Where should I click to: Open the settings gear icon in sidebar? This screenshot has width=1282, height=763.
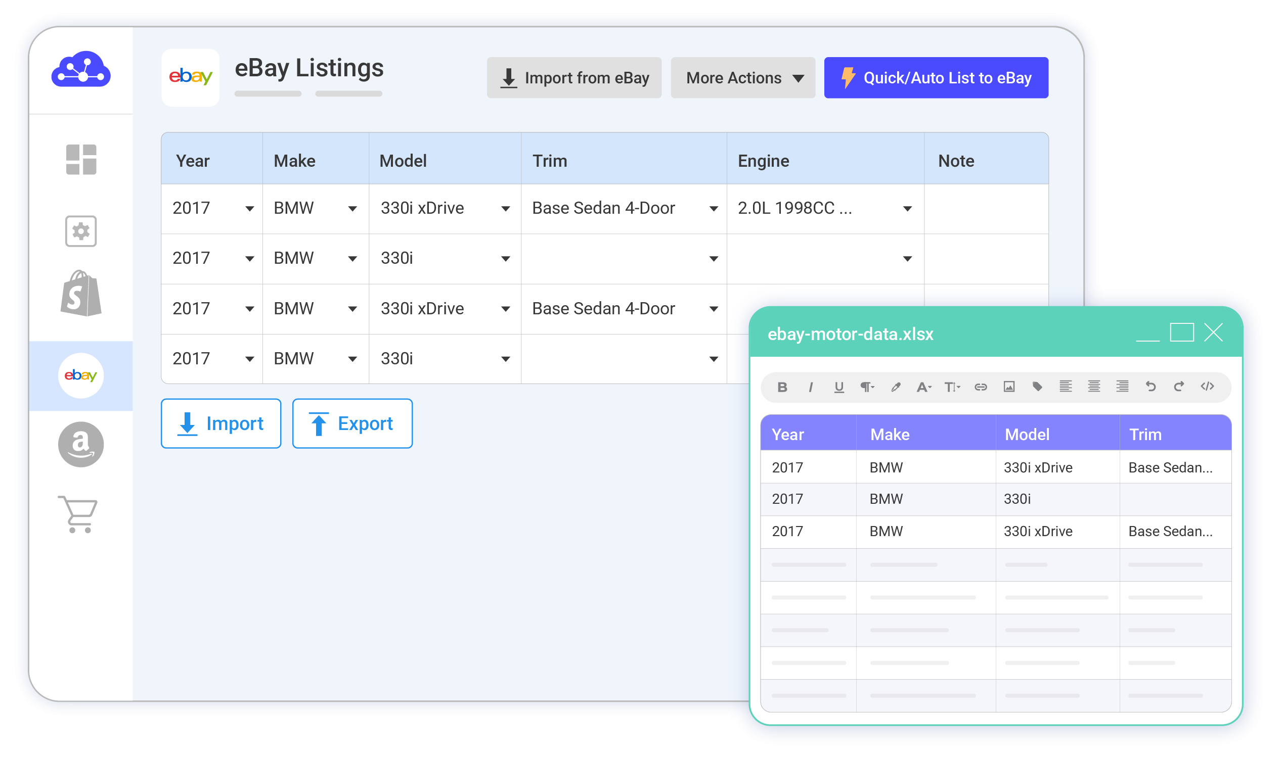pos(81,232)
